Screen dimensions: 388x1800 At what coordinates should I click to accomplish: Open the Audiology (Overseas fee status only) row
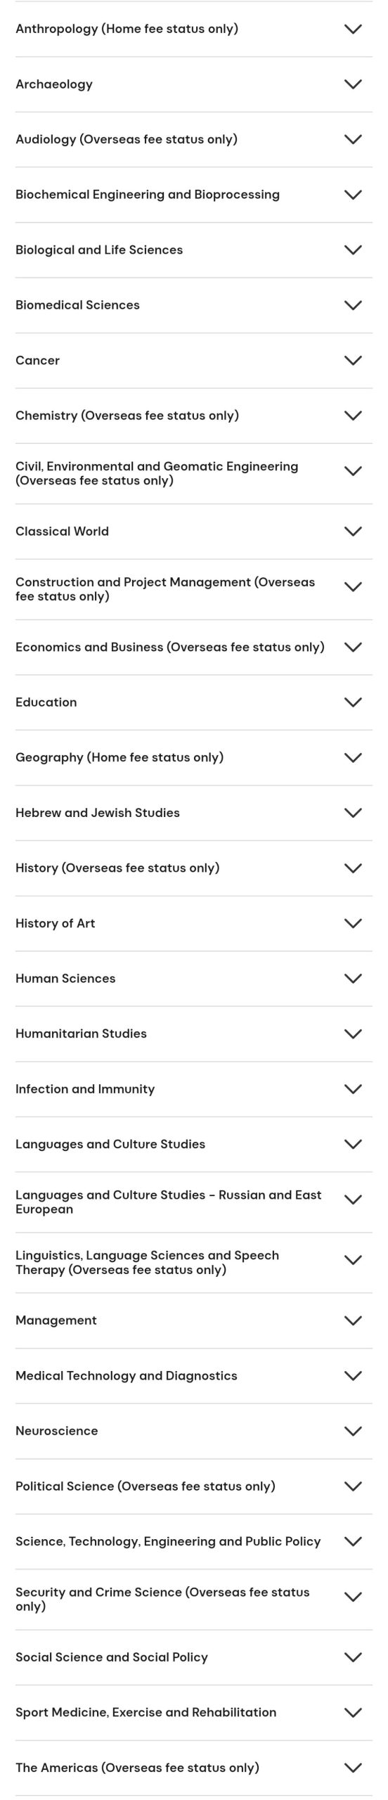(x=194, y=139)
